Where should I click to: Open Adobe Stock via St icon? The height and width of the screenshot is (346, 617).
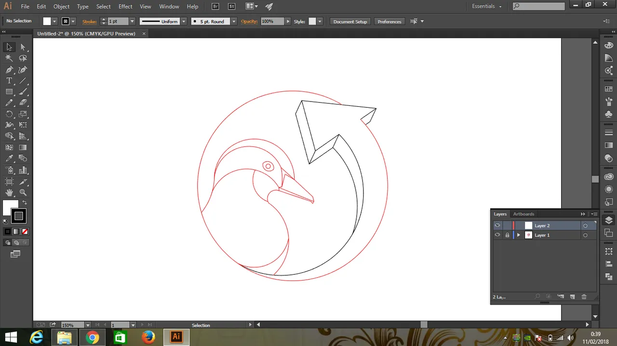pos(232,6)
